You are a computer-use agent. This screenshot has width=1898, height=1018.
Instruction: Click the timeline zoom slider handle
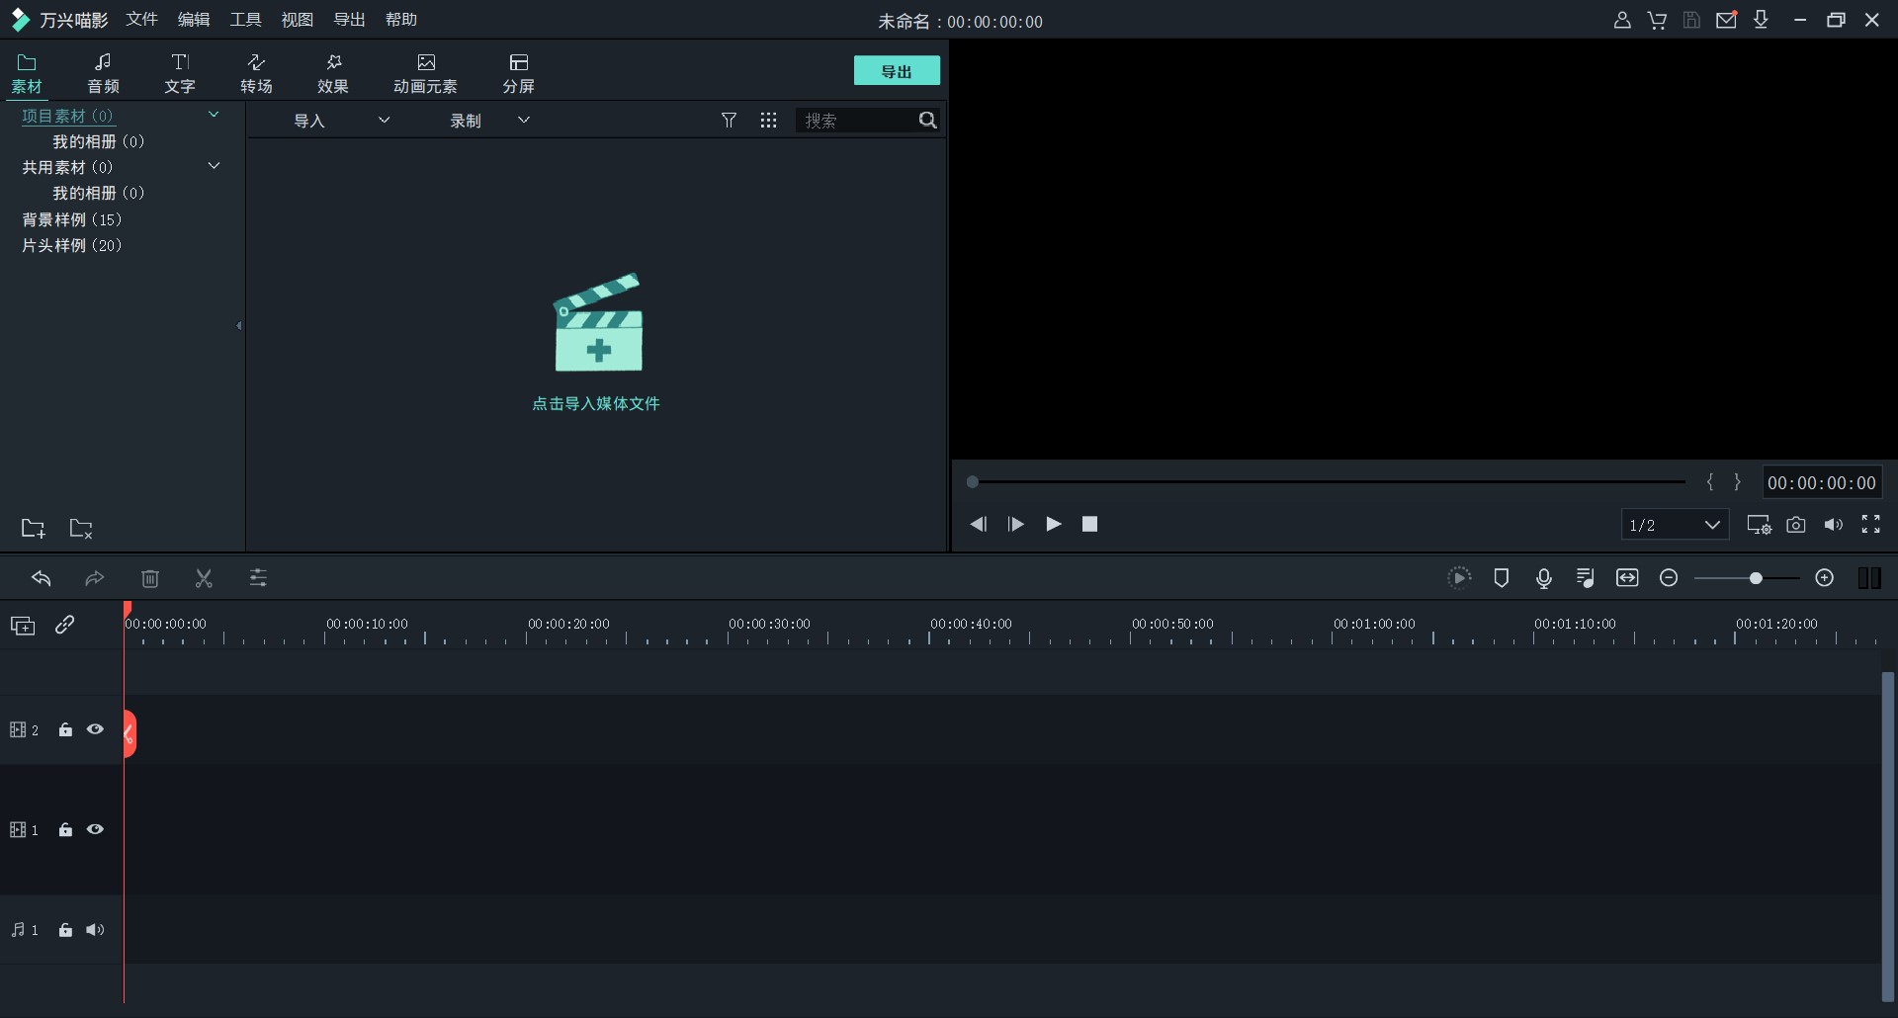[1756, 578]
